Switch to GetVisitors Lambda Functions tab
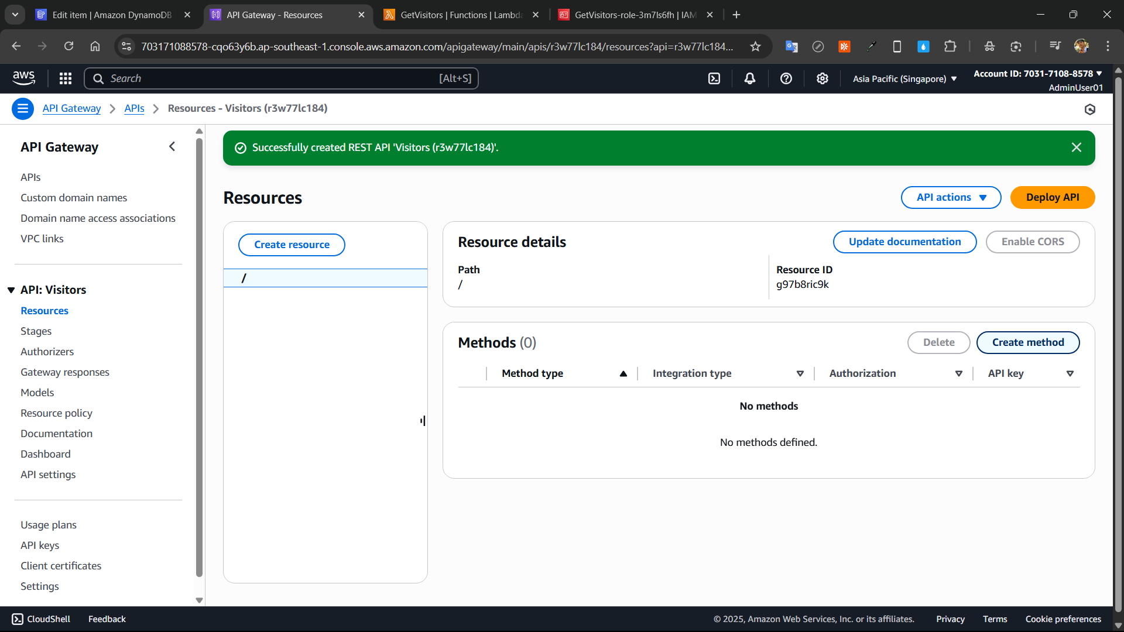The height and width of the screenshot is (632, 1124). coord(461,15)
